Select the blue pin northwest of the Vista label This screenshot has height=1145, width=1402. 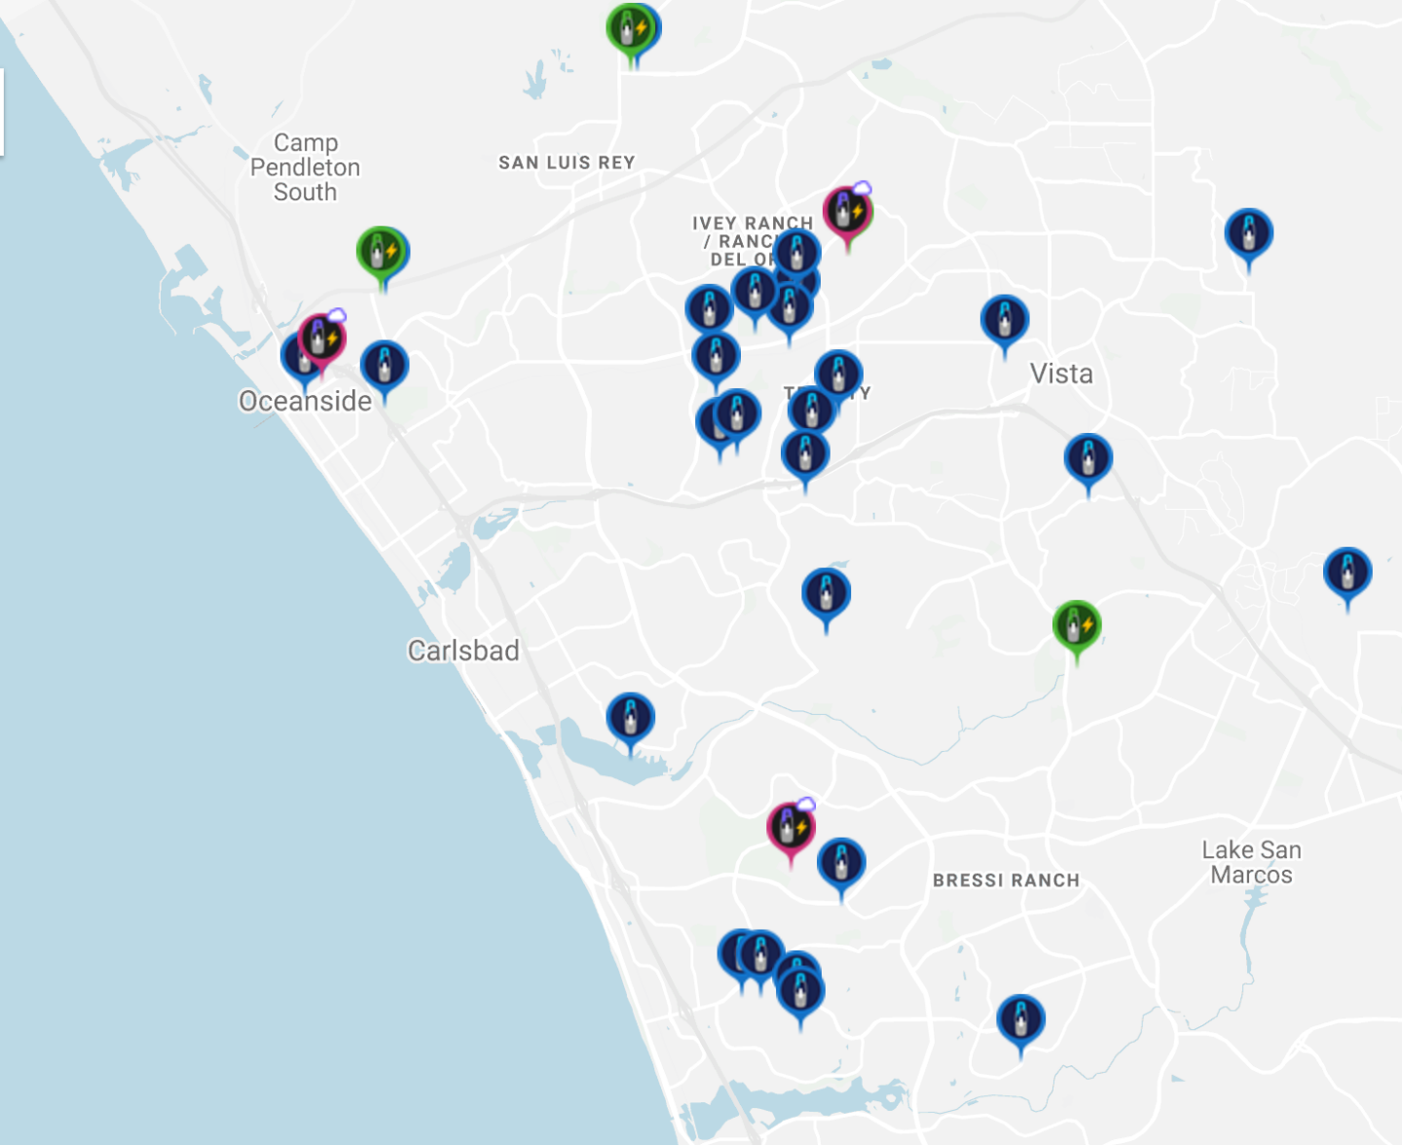click(x=1005, y=320)
